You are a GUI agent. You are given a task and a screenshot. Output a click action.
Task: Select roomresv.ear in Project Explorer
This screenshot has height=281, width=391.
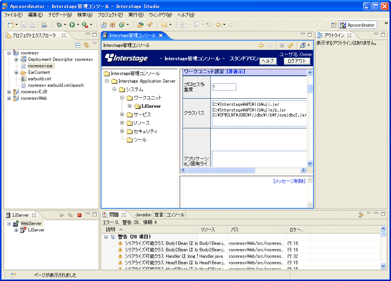[x=40, y=66]
